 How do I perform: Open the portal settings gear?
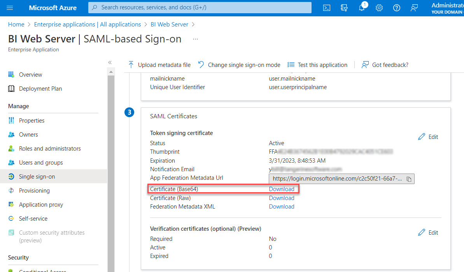pos(379,8)
